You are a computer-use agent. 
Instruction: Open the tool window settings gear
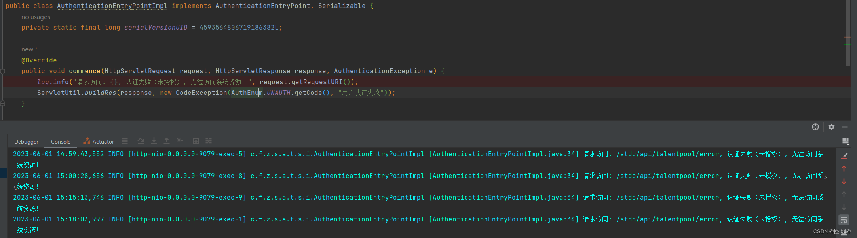pos(832,127)
